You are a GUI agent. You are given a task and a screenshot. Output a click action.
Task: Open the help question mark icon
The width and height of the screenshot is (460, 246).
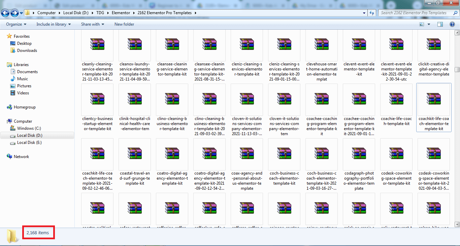(452, 24)
